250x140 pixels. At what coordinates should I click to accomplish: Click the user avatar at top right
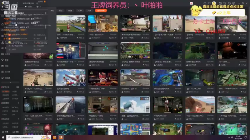point(214,3)
